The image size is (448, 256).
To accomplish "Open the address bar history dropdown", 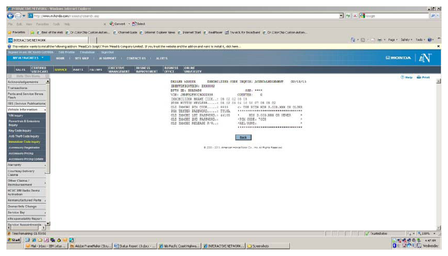I will [341, 16].
